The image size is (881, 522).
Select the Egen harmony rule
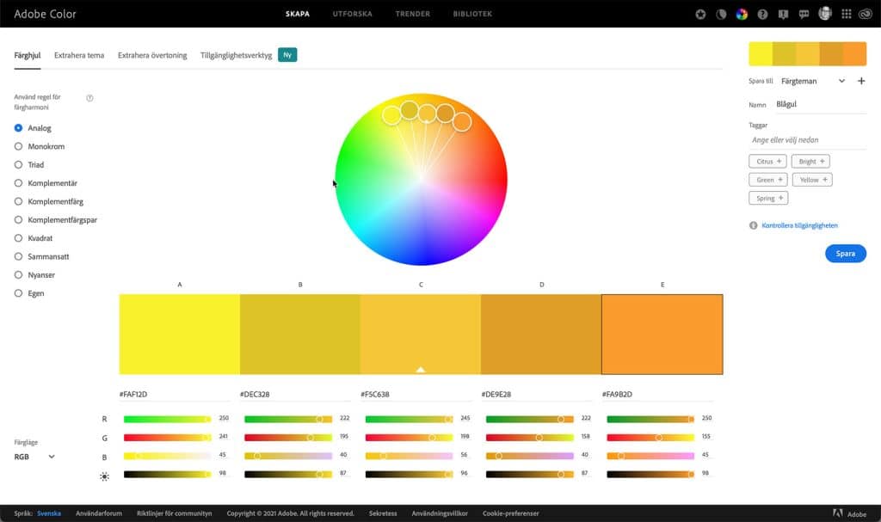click(x=19, y=293)
